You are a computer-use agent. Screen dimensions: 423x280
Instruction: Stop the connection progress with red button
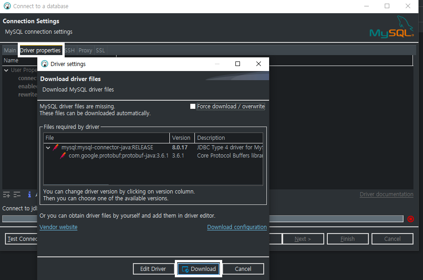pos(411,219)
